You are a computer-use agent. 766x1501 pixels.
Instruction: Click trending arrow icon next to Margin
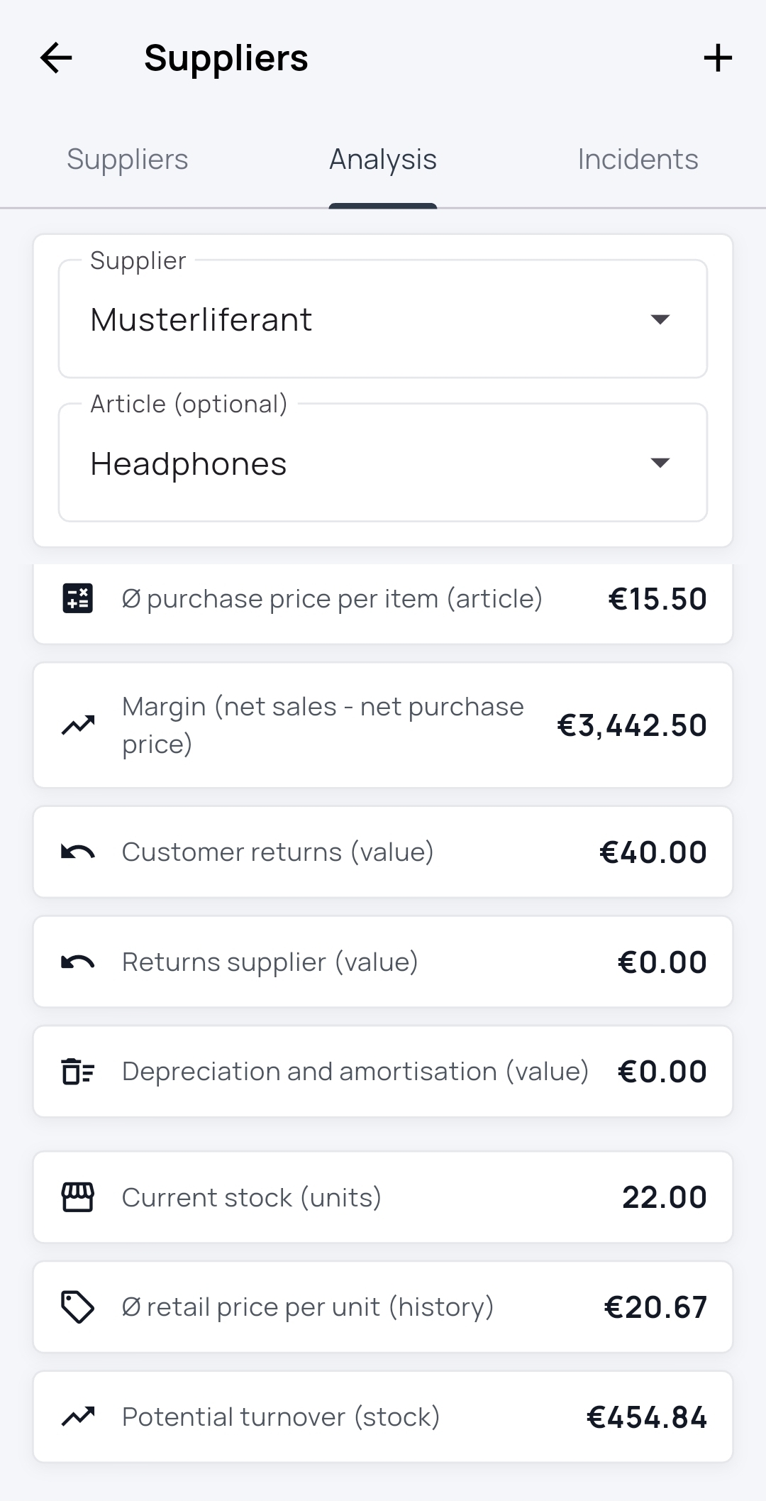tap(77, 725)
